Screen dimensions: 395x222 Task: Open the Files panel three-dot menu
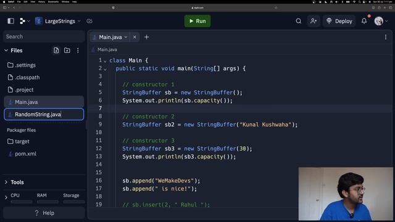click(x=78, y=51)
